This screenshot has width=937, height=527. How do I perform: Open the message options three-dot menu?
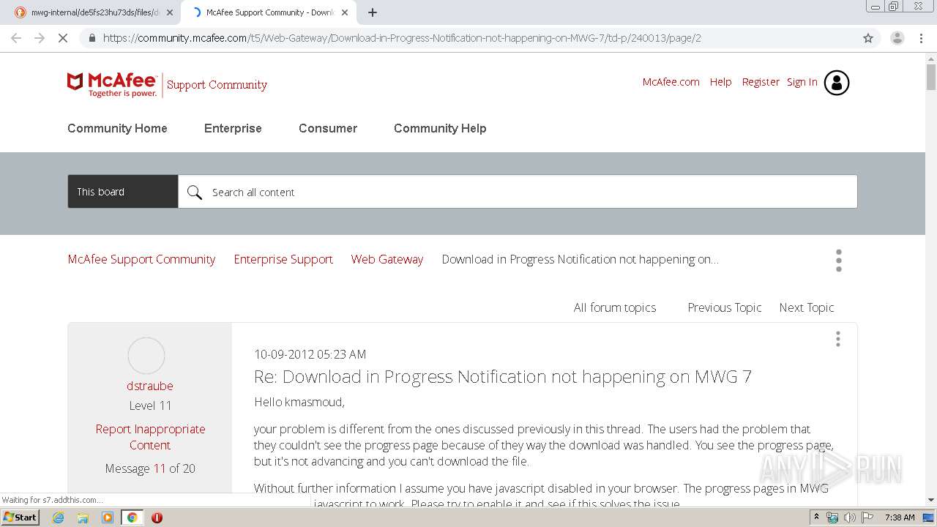[838, 339]
